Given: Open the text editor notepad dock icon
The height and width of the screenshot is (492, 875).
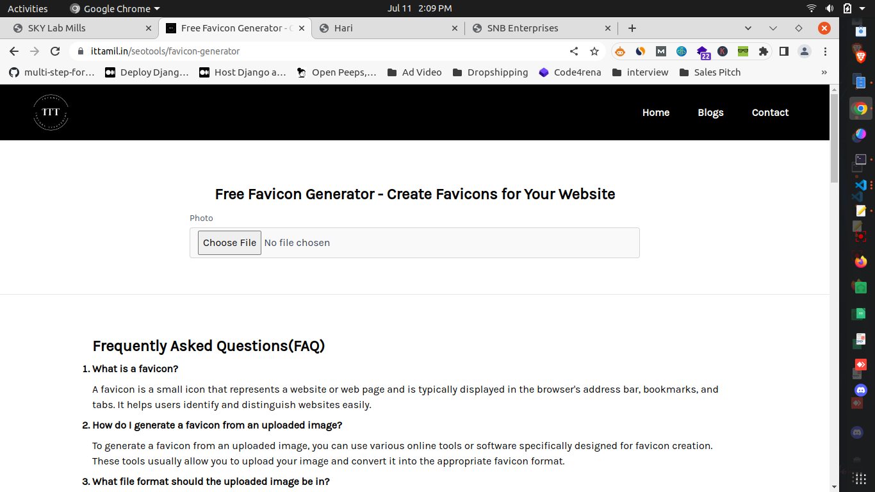Looking at the screenshot, I should pyautogui.click(x=860, y=210).
